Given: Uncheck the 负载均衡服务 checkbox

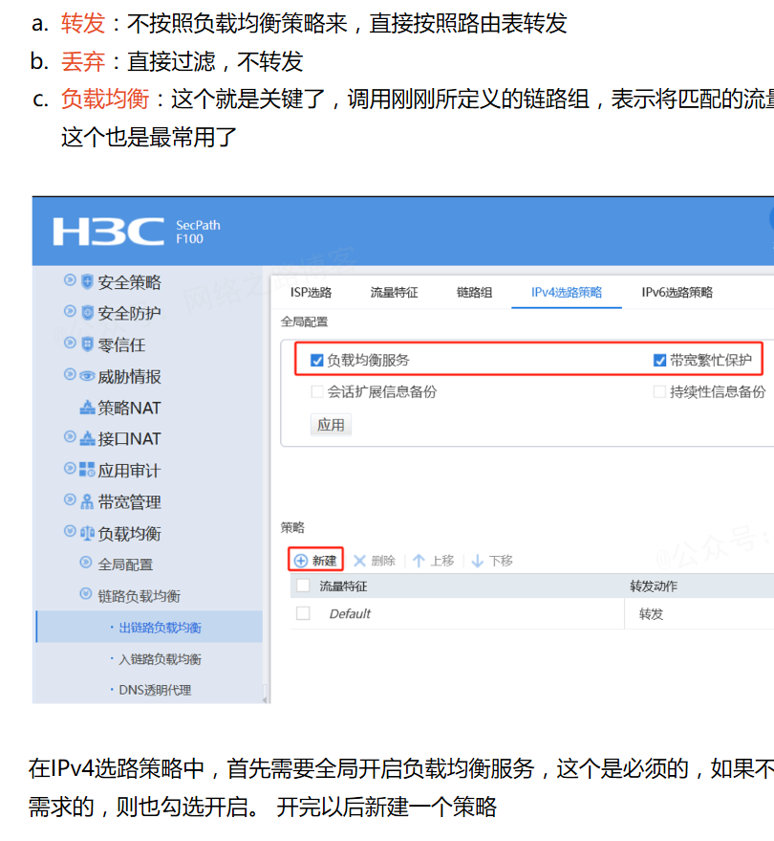Looking at the screenshot, I should [x=316, y=361].
